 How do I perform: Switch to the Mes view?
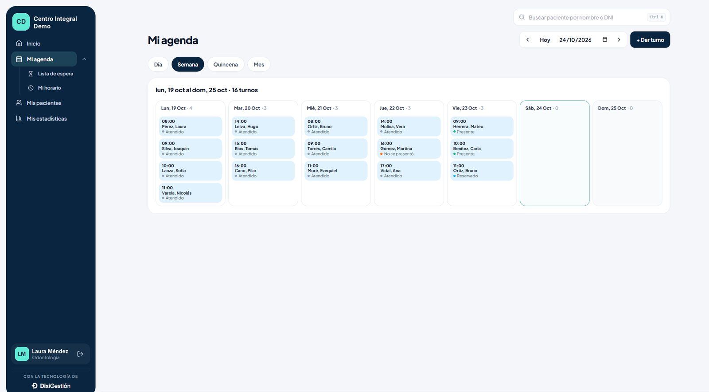pyautogui.click(x=259, y=64)
